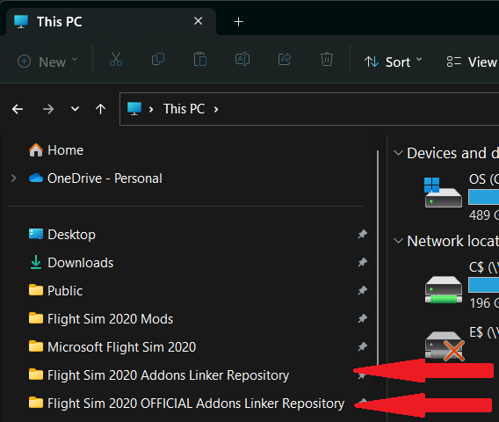499x422 pixels.
Task: Expand the OneDrive - Personal tree node
Action: coord(14,178)
